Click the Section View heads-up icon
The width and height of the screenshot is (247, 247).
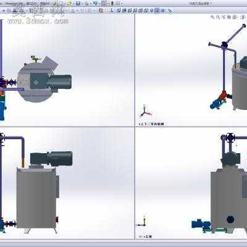229,17
